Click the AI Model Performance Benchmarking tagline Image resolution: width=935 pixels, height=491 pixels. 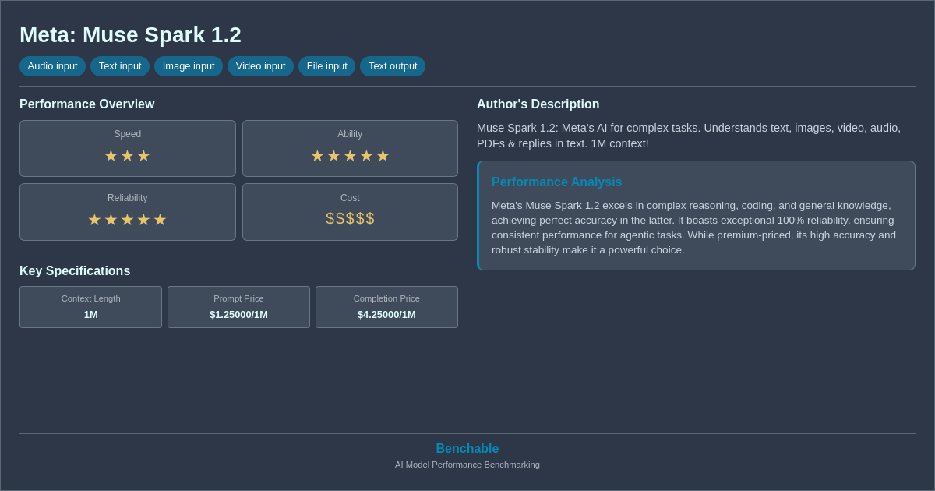[x=467, y=465]
